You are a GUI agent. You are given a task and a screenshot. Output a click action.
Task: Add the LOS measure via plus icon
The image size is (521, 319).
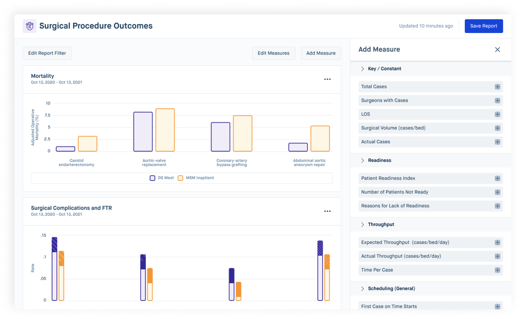(x=497, y=114)
